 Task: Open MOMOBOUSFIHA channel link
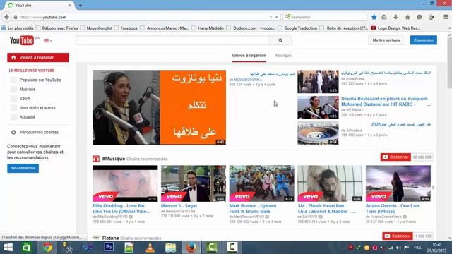coord(248,80)
